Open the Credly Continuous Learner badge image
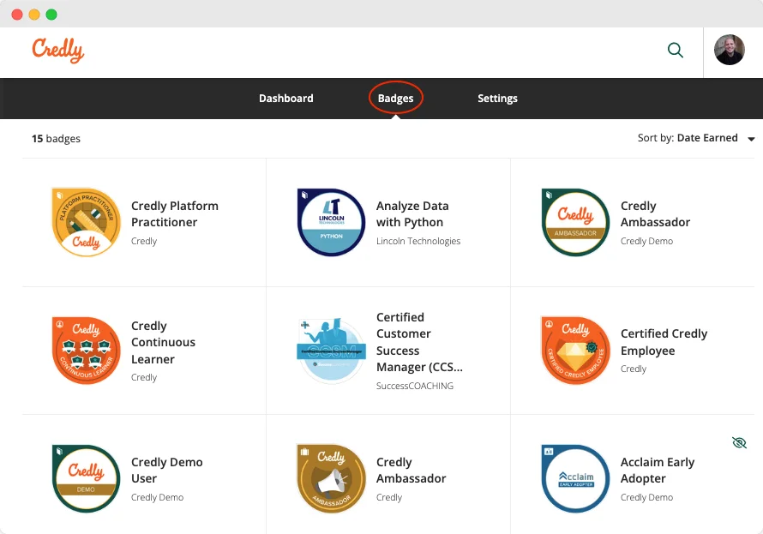 pos(86,351)
